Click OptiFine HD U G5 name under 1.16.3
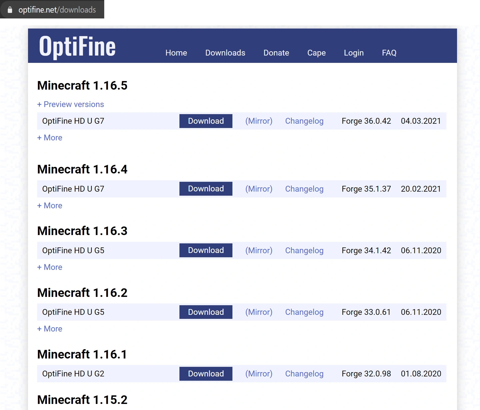This screenshot has width=480, height=410. coord(73,250)
